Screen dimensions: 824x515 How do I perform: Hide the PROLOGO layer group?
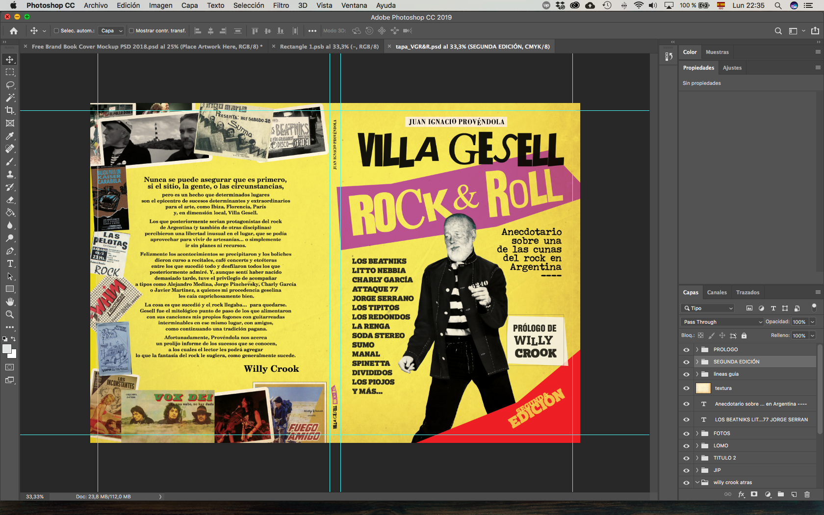click(686, 350)
